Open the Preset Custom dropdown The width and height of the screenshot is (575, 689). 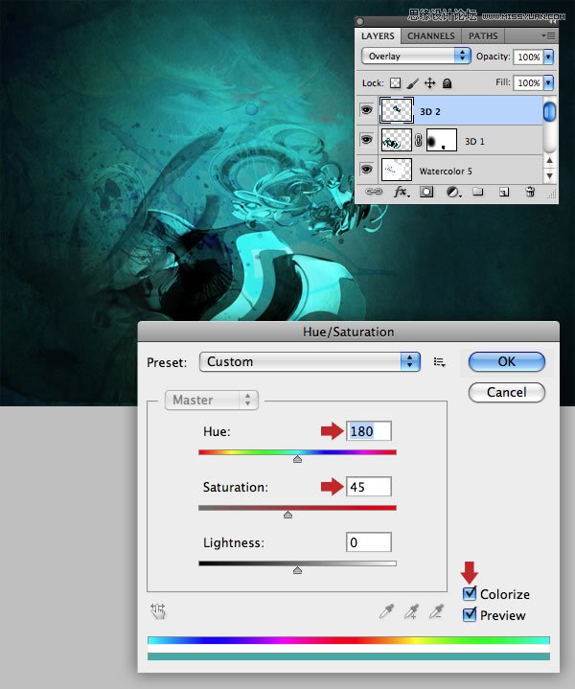pos(310,361)
